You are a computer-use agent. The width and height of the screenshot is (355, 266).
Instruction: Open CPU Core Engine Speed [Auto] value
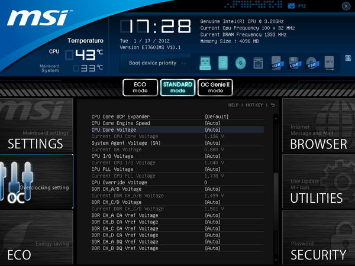[x=212, y=123]
